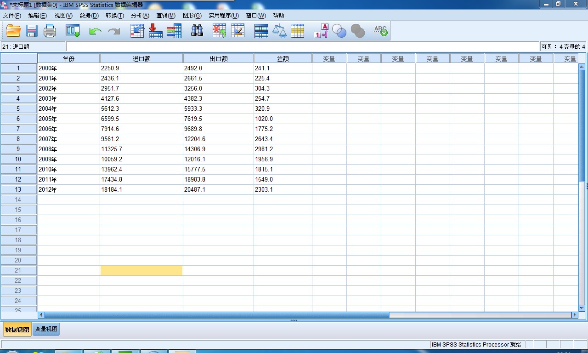Click the Insert Variable toolbar icon

click(237, 31)
